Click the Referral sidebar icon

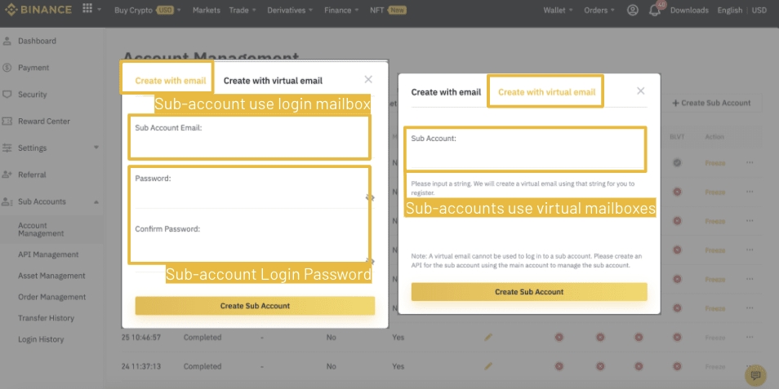point(7,175)
